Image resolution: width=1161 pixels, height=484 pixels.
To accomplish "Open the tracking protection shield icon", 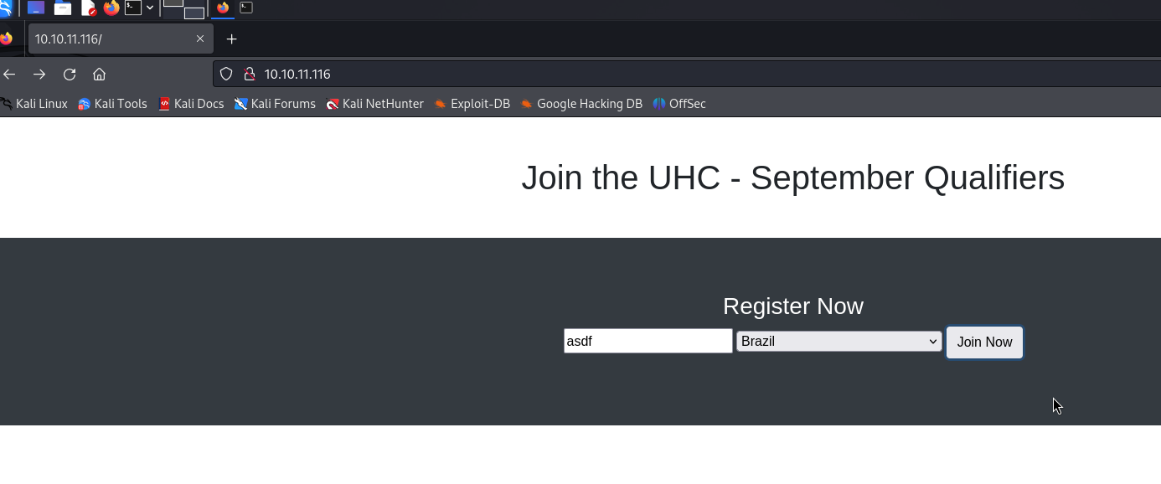I will coord(225,74).
